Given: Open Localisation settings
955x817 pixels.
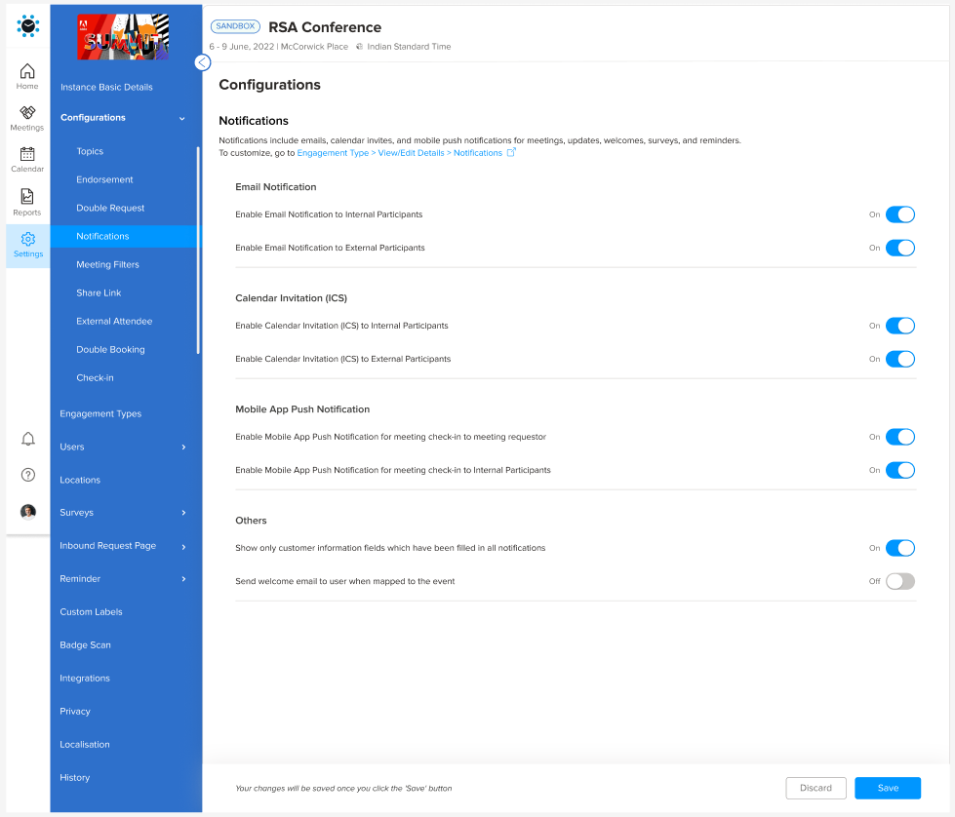Looking at the screenshot, I should tap(85, 744).
